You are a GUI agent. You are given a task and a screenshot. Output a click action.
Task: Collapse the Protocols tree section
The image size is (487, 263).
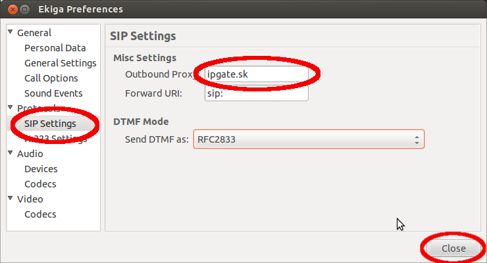[11, 108]
